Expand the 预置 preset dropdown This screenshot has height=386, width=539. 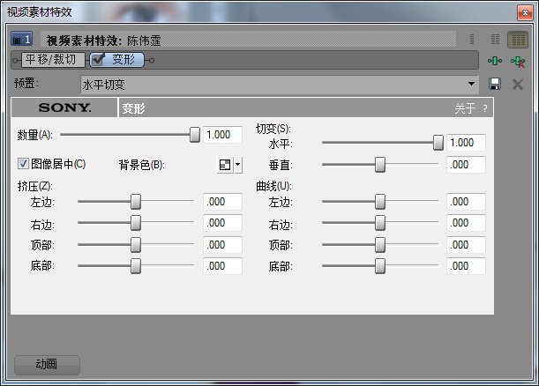(473, 84)
